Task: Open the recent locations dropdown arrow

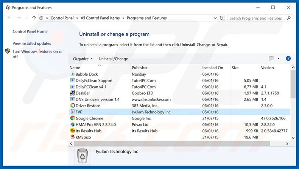Action: pyautogui.click(x=26, y=18)
